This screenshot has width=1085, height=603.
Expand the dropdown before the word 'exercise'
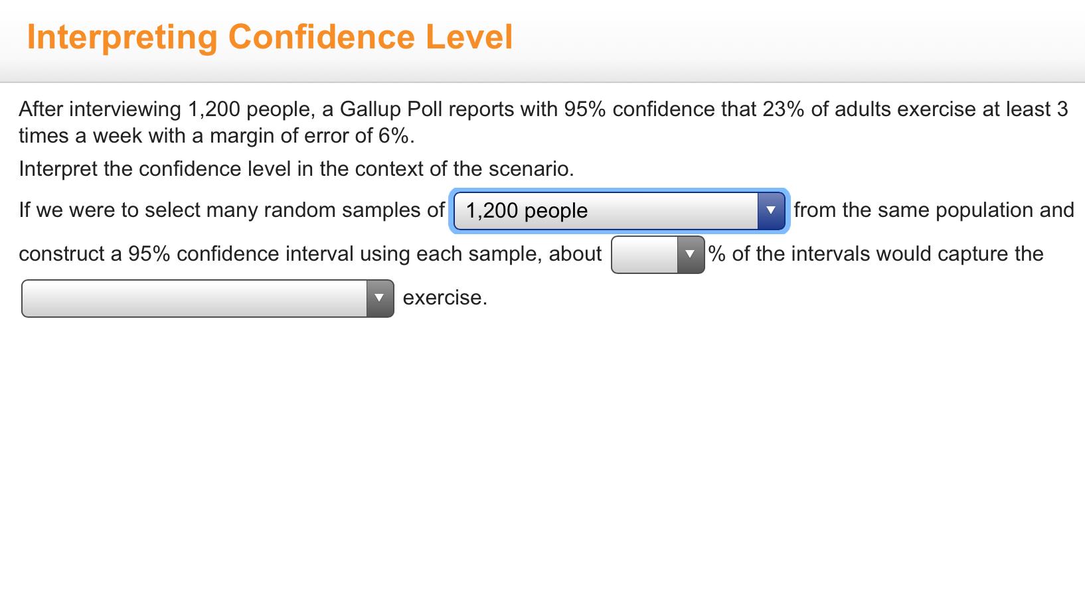pos(206,299)
